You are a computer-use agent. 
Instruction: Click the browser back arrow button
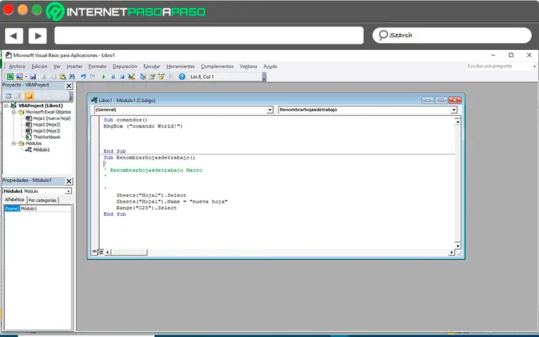pos(15,35)
